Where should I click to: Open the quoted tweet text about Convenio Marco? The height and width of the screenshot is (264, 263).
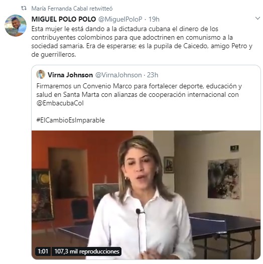(x=139, y=94)
